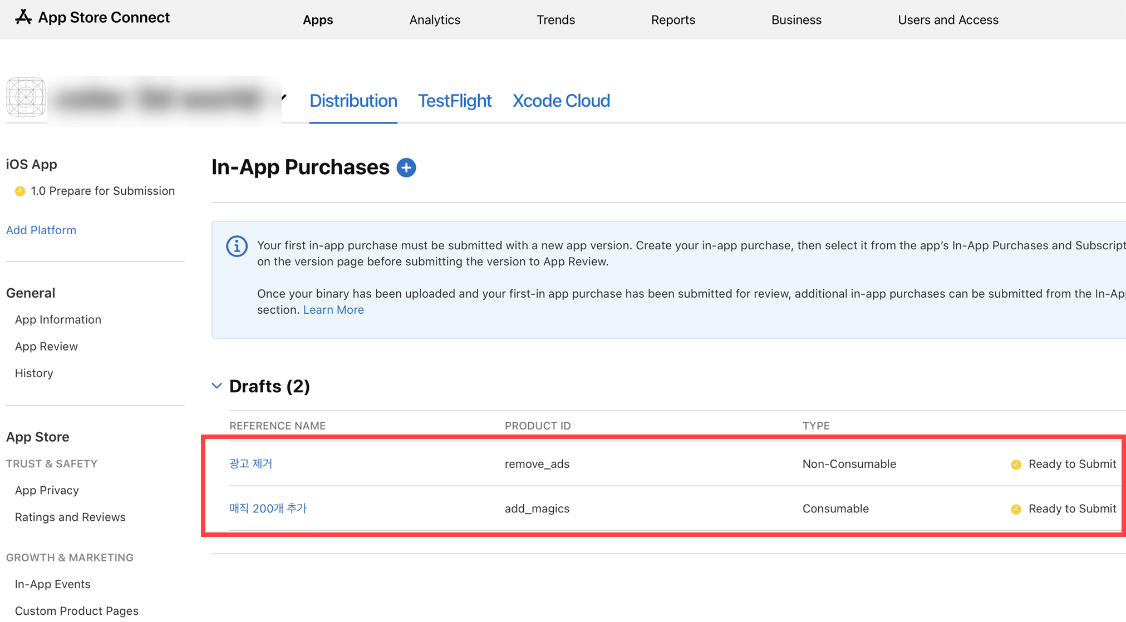Open App Privacy in the sidebar
Image resolution: width=1126 pixels, height=622 pixels.
coord(47,490)
